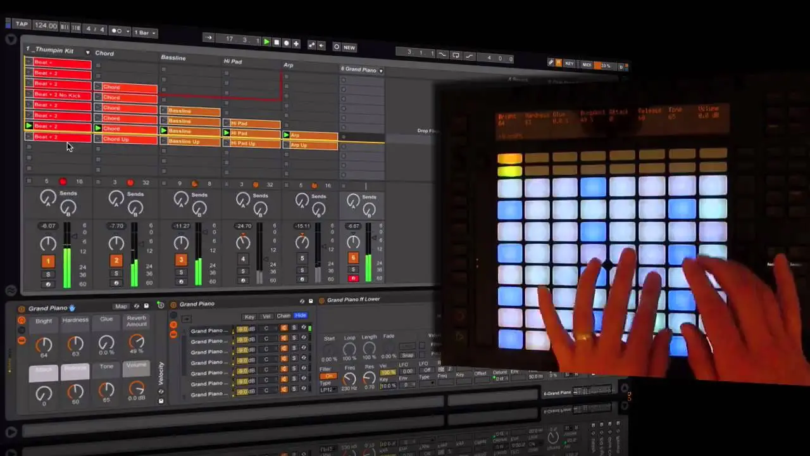Select the Hi Pad track header
Screen dimensions: 810x456
[x=233, y=61]
